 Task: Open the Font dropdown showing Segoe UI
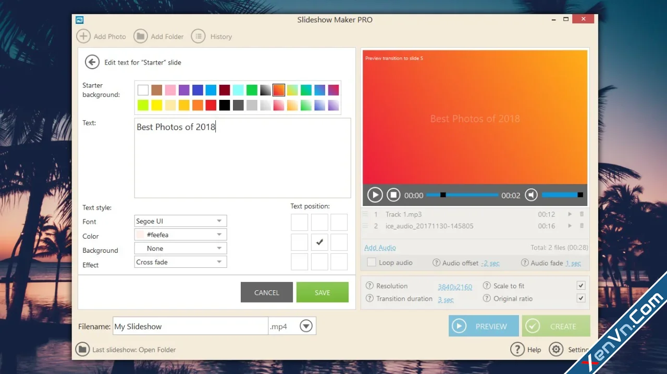[x=180, y=221]
